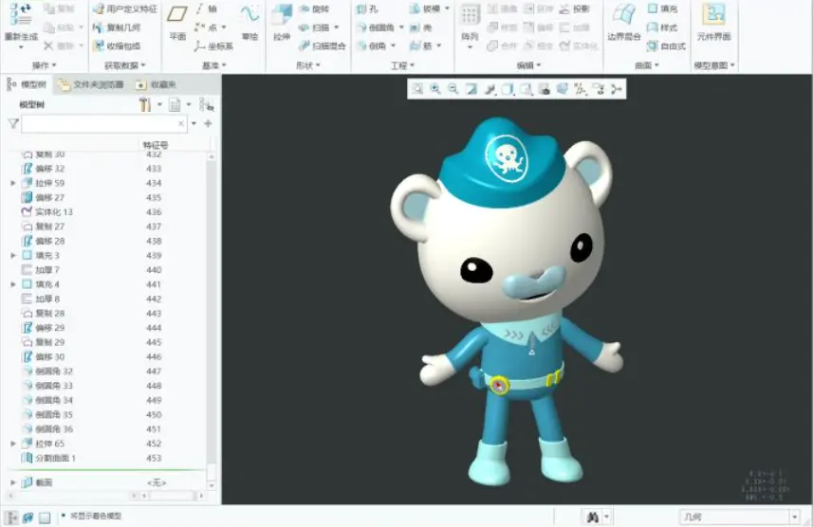Select the Project (投影) tool
Image resolution: width=813 pixels, height=527 pixels.
tap(575, 9)
